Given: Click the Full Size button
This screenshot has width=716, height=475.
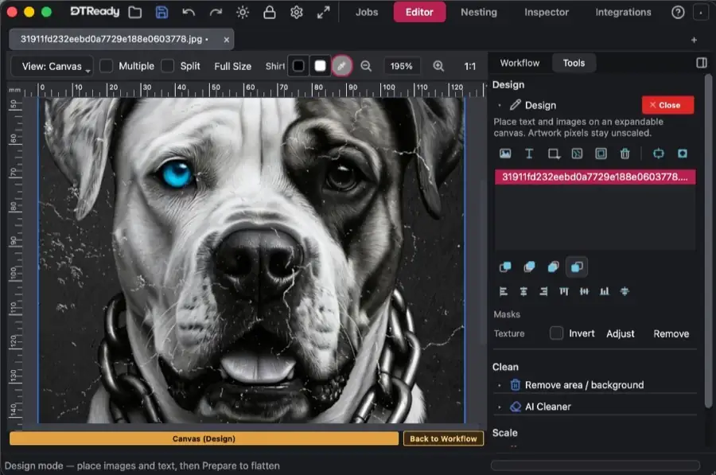Looking at the screenshot, I should pyautogui.click(x=232, y=66).
